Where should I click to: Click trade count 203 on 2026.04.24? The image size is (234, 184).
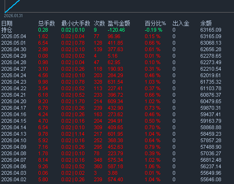pyautogui.click(x=98, y=75)
